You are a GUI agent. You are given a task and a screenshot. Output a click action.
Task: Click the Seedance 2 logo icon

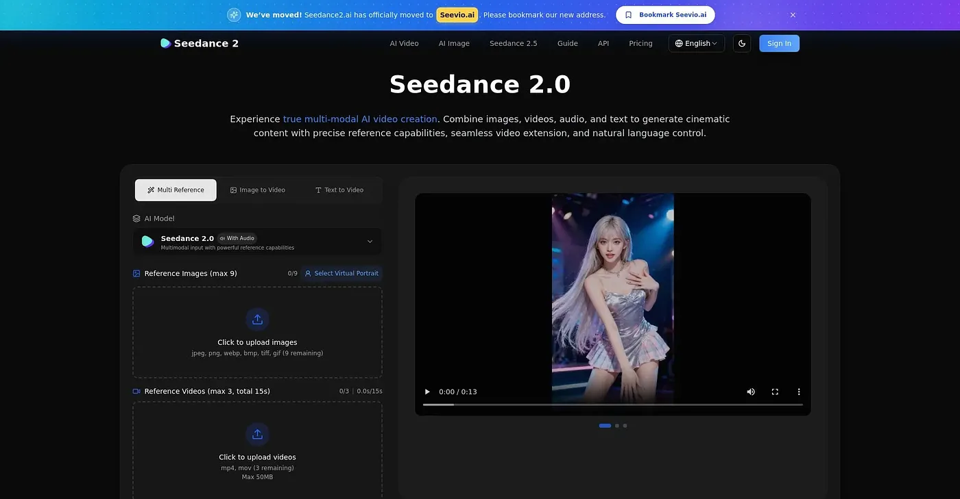tap(165, 43)
